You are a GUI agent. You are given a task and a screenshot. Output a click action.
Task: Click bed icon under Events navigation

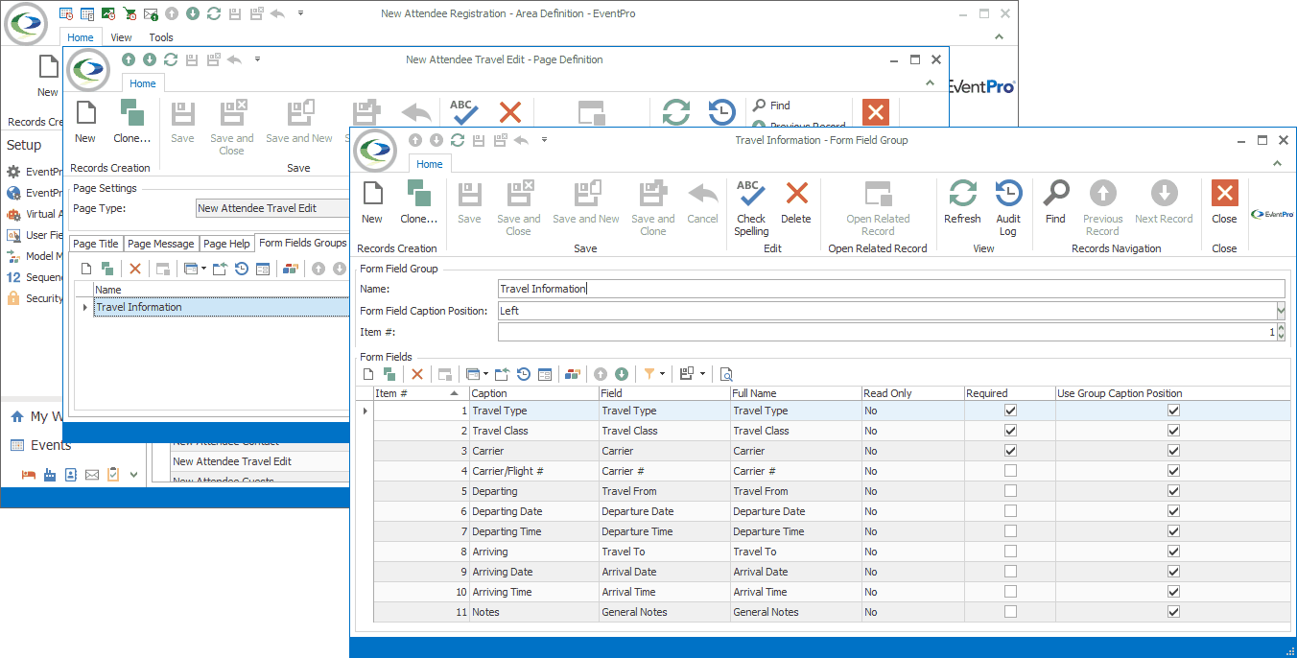(x=29, y=474)
